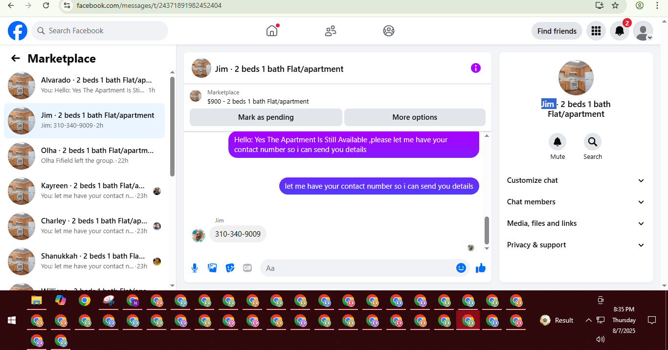The image size is (668, 350).
Task: Click the conversation list scrollbar thumb
Action: tap(172, 126)
